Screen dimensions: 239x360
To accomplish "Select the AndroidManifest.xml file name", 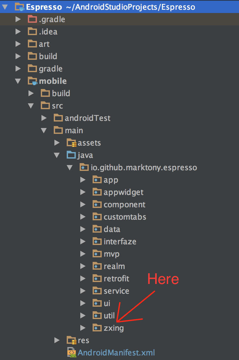I will pos(116,353).
